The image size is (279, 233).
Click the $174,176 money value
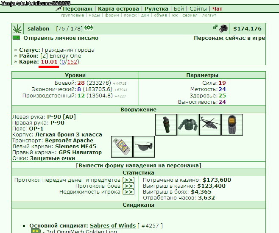[247, 29]
